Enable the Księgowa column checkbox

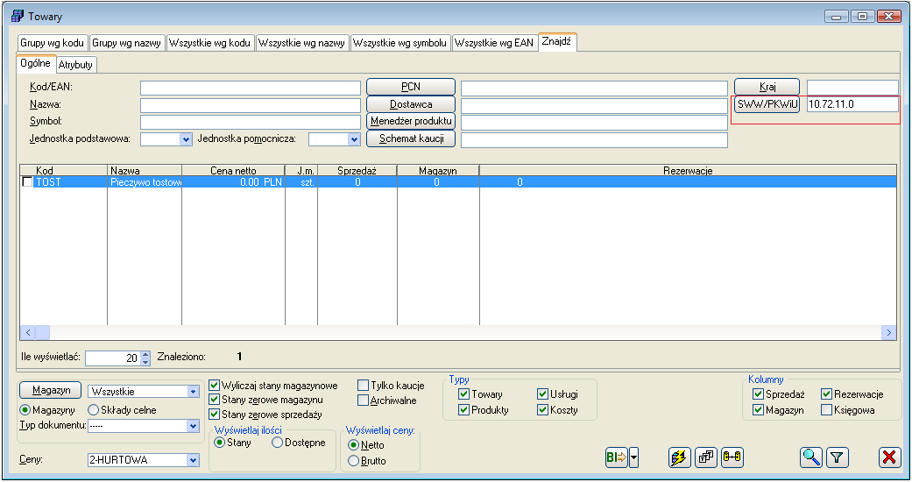[x=826, y=410]
